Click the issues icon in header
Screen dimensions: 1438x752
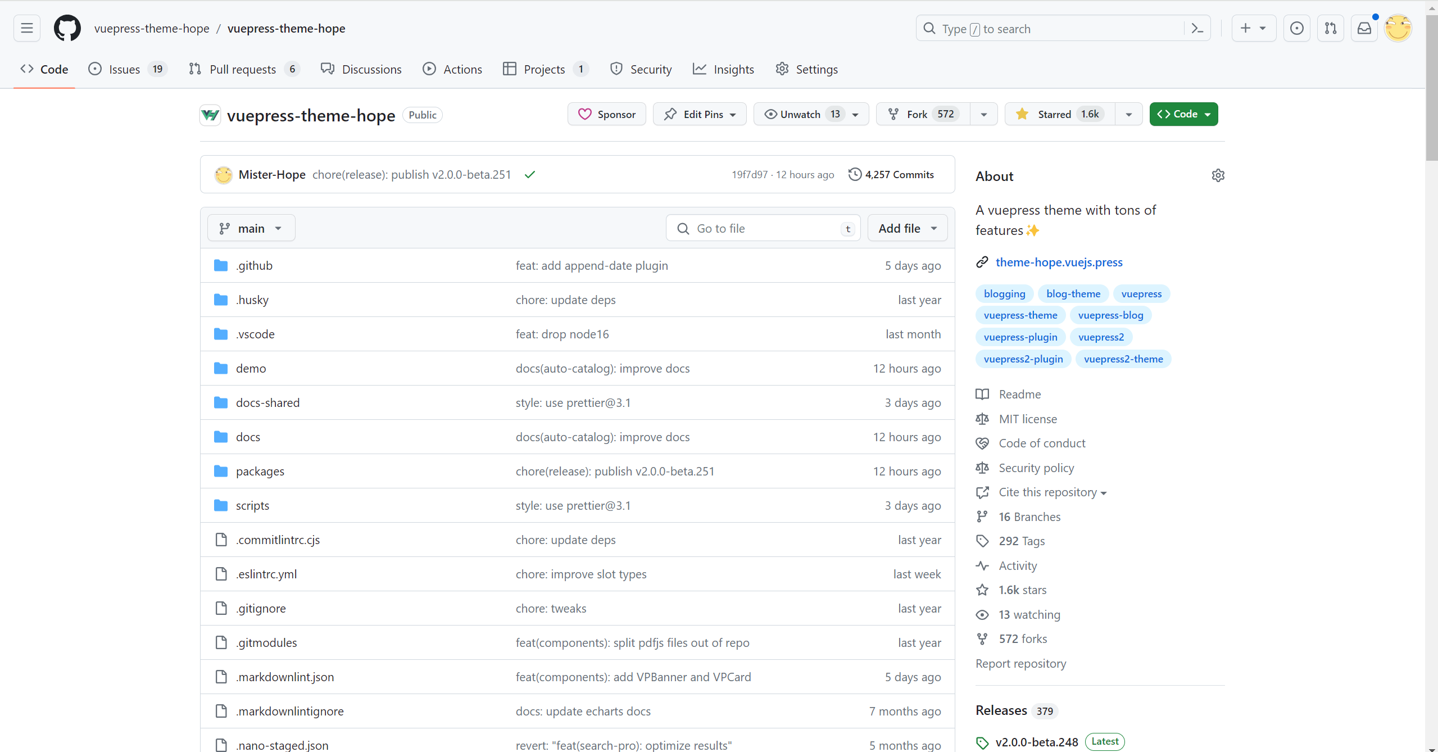(x=1297, y=28)
